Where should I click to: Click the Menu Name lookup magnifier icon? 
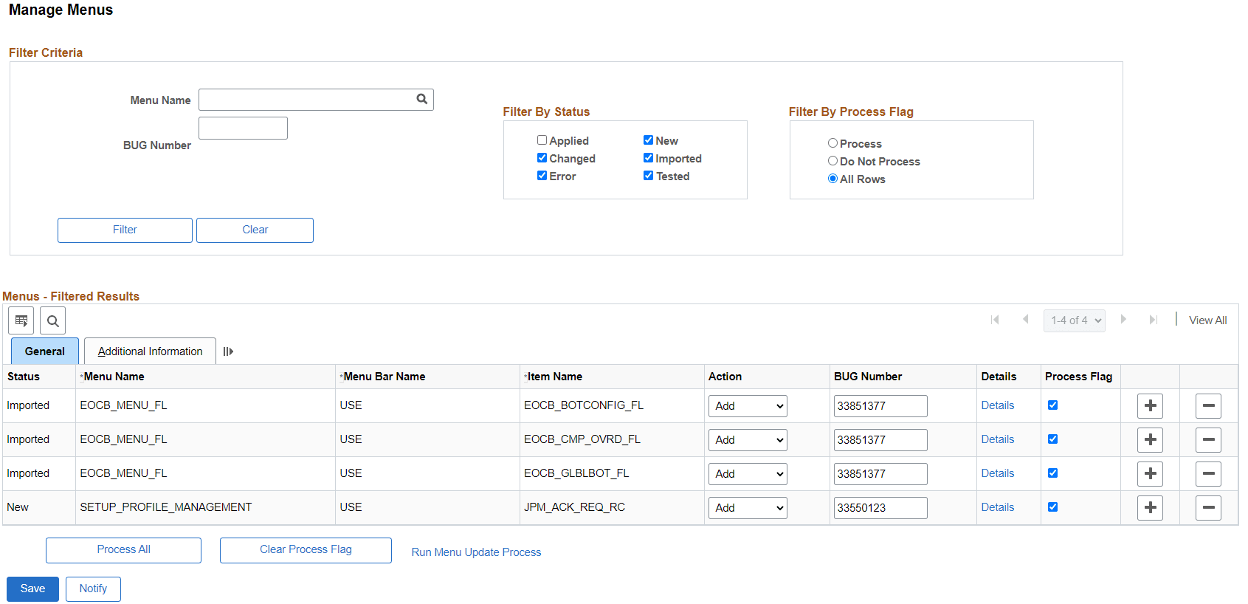(422, 99)
